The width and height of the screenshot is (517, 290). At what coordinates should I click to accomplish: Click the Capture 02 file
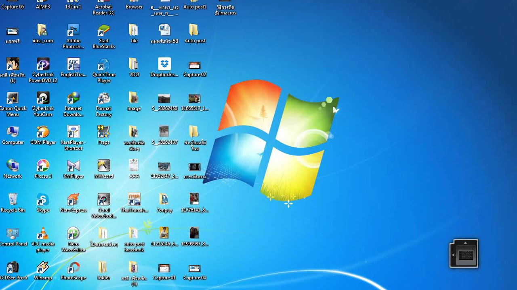click(195, 64)
